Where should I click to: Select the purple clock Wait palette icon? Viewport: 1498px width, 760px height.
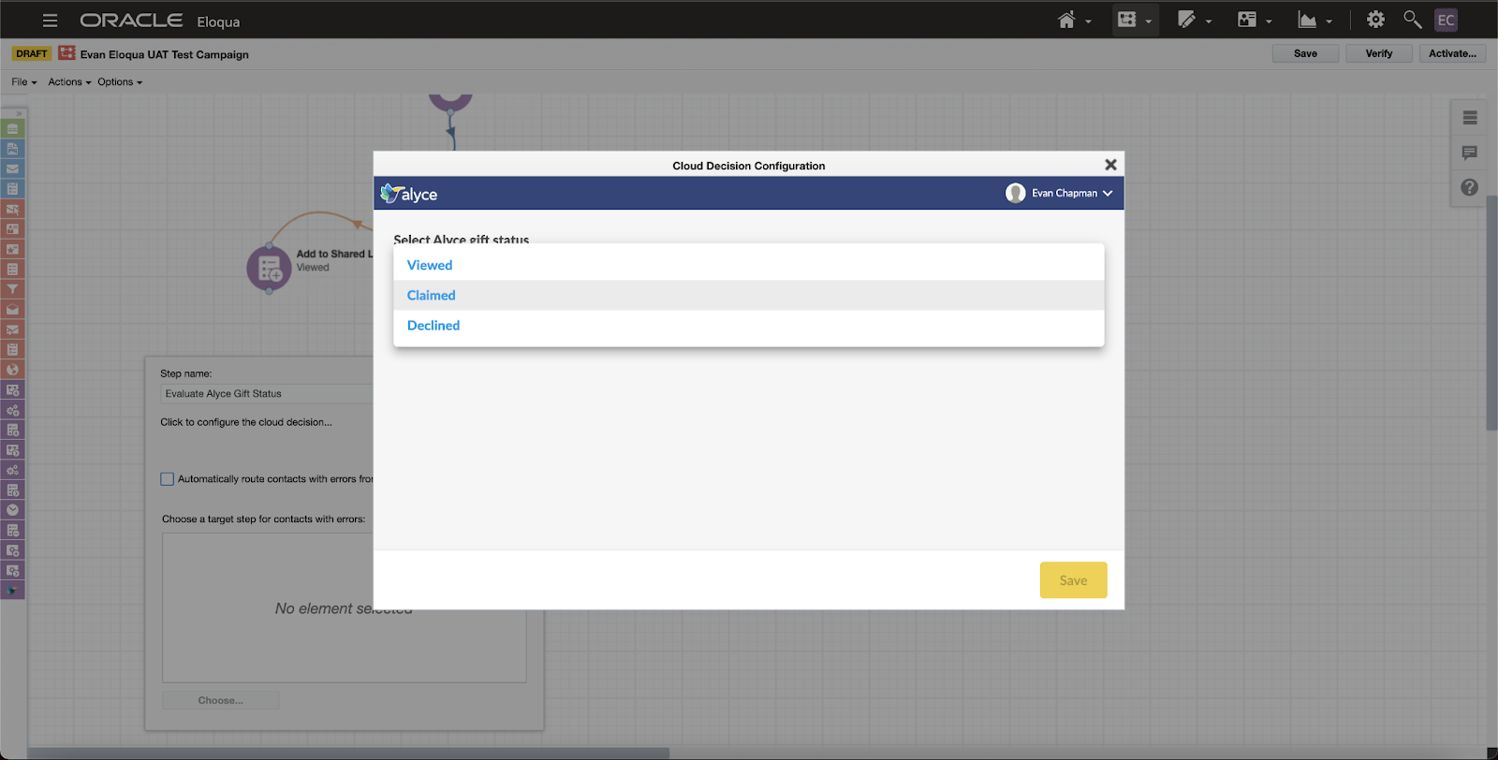tap(13, 510)
